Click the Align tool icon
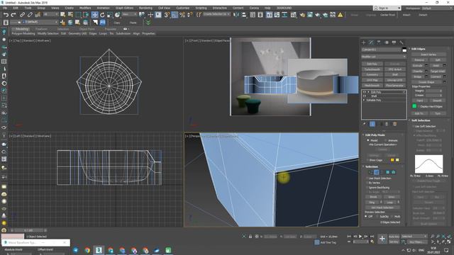This screenshot has width=454, height=255. coord(244,15)
